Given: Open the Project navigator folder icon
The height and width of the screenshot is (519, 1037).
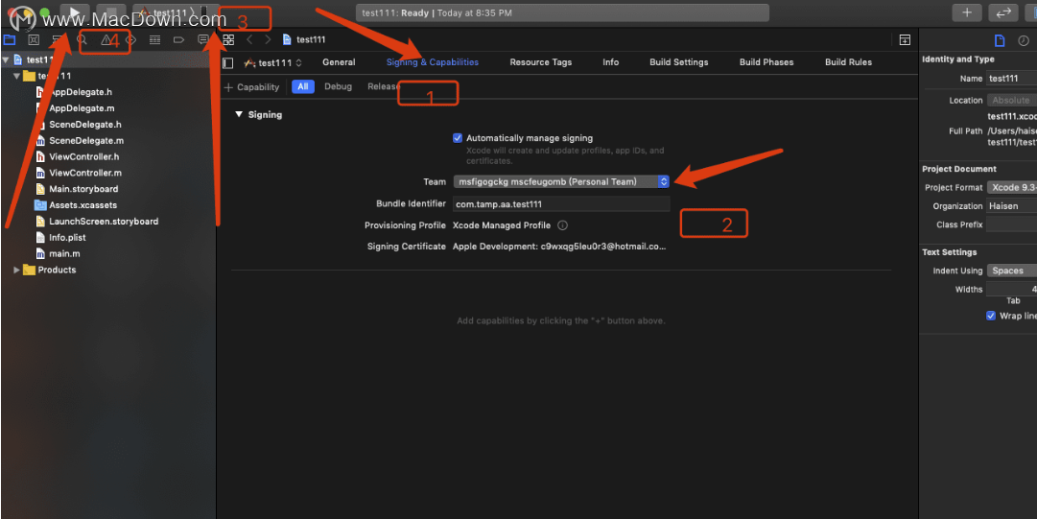Looking at the screenshot, I should coord(10,39).
